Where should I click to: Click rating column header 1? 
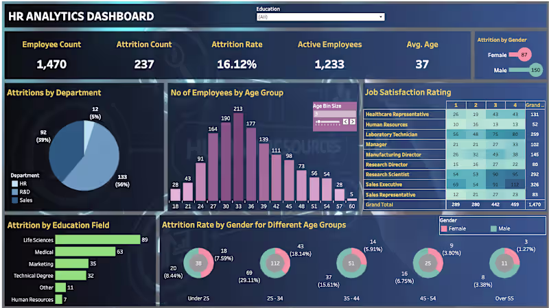coord(456,105)
